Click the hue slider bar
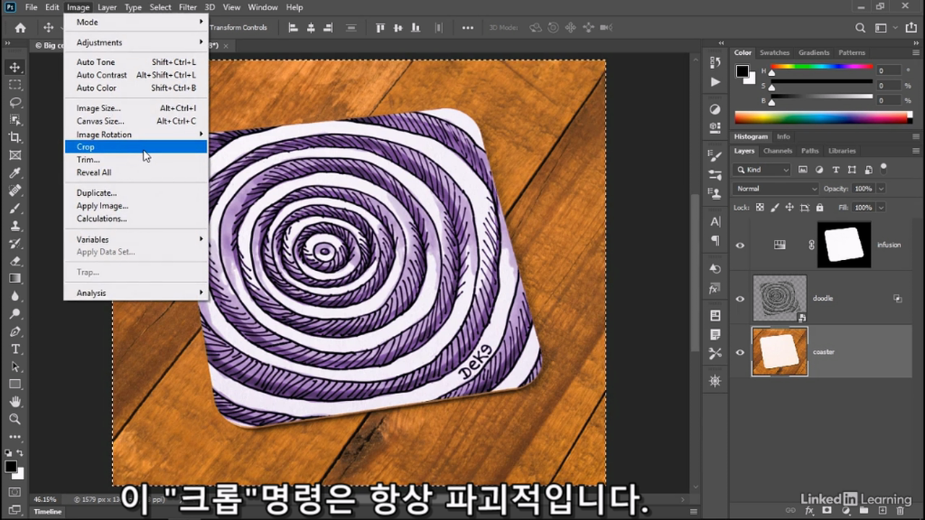The image size is (925, 520). (822, 68)
